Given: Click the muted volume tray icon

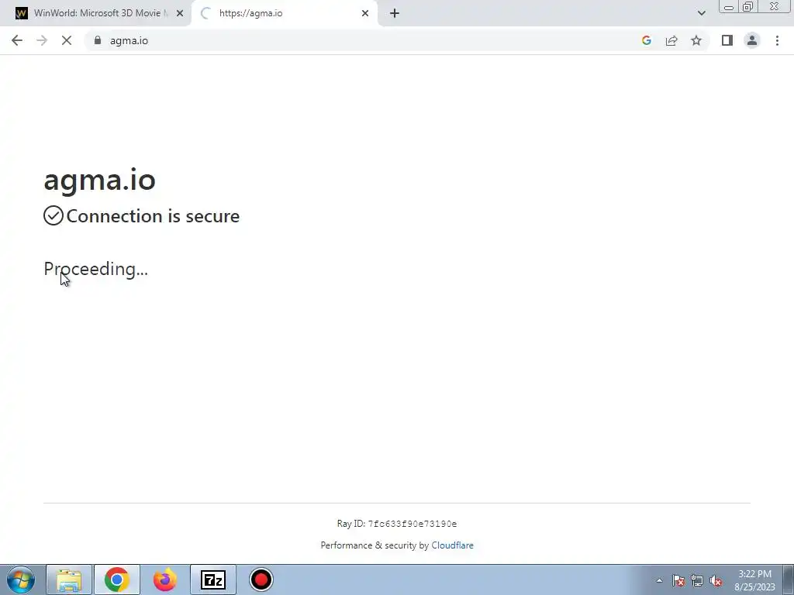Looking at the screenshot, I should point(716,580).
